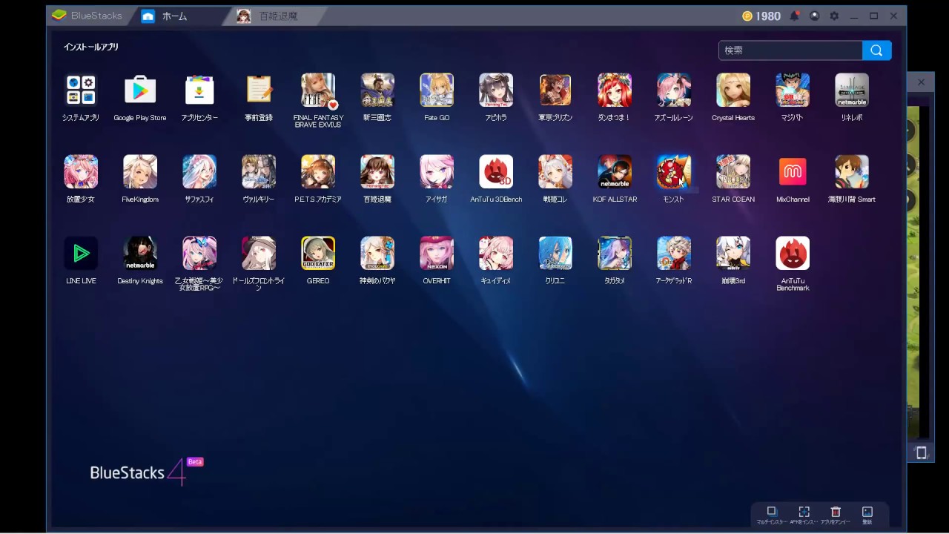Screen dimensions: 949x534
Task: Launch the キュイディメ game
Action: (x=496, y=253)
